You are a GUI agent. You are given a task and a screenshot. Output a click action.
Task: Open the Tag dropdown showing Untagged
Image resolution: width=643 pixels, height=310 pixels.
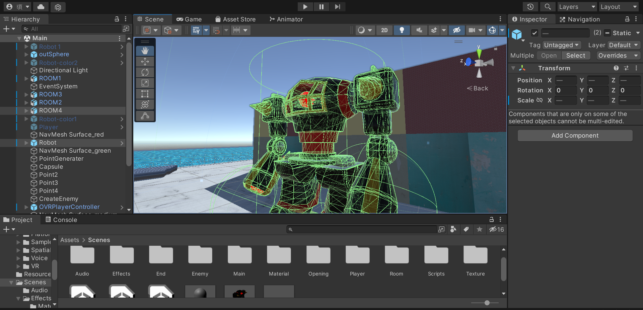click(x=561, y=45)
